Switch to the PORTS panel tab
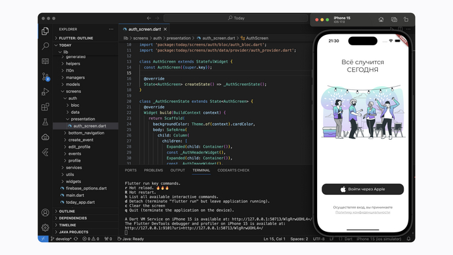The width and height of the screenshot is (453, 255). pos(131,170)
